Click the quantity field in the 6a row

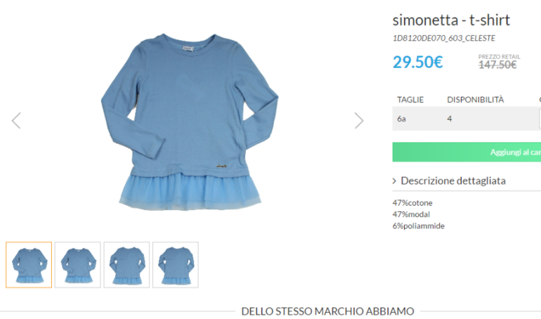(x=540, y=119)
